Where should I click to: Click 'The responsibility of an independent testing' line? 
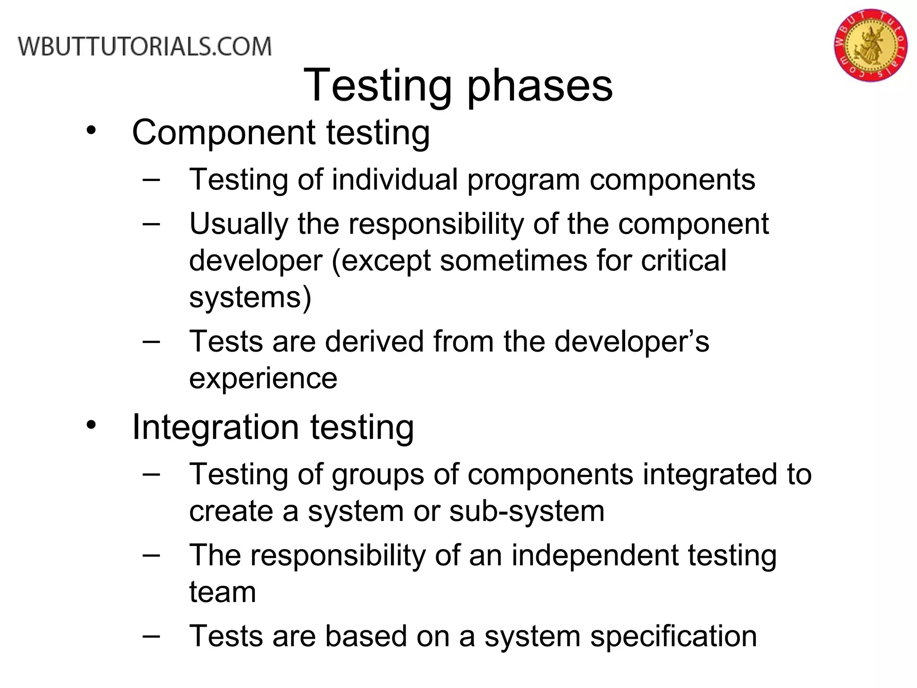483,555
